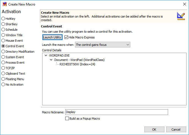Collapse the WORDPAD.EXE tree node
Image resolution: width=189 pixels, height=135 pixels.
coord(46,55)
